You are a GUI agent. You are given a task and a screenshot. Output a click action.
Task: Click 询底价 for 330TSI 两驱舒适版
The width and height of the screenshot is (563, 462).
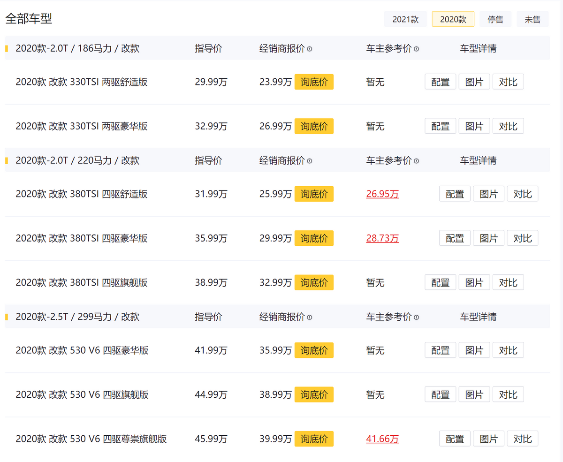(x=314, y=82)
